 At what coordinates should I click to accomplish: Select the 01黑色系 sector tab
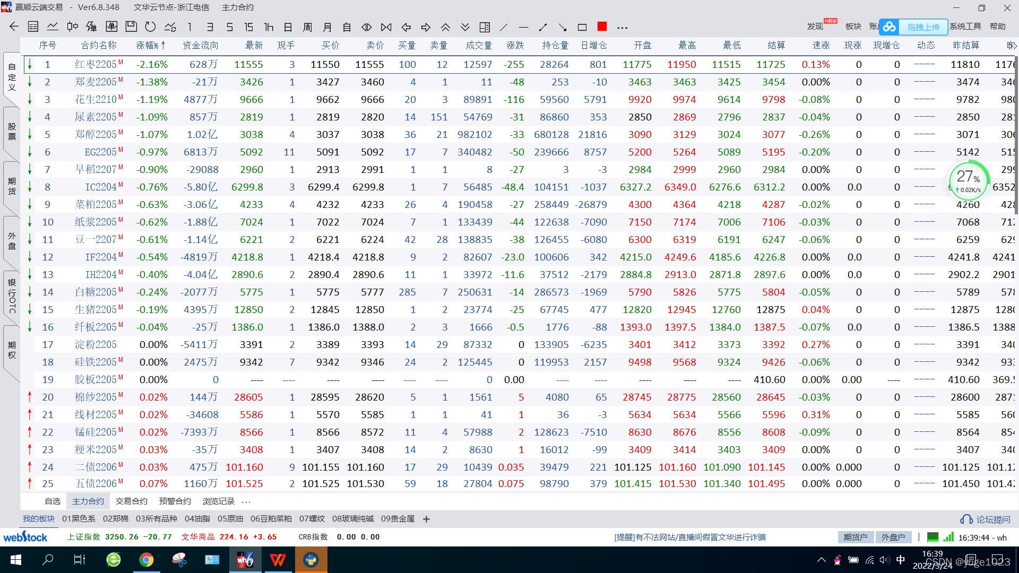click(79, 519)
